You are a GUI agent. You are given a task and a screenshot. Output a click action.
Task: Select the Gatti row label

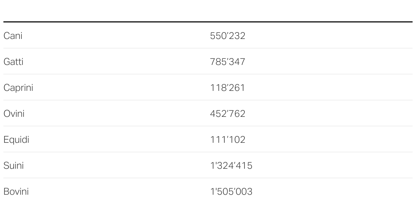pyautogui.click(x=13, y=62)
